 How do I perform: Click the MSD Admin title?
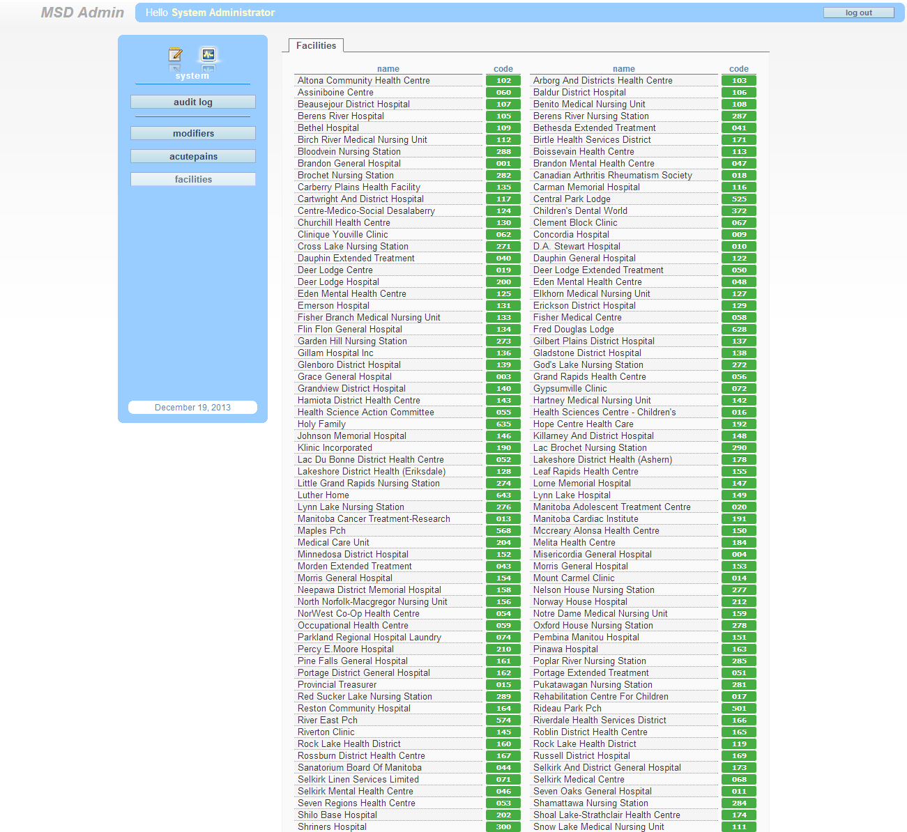click(82, 13)
